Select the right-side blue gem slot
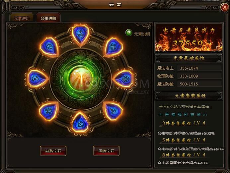The image size is (230, 173). [x=125, y=79]
